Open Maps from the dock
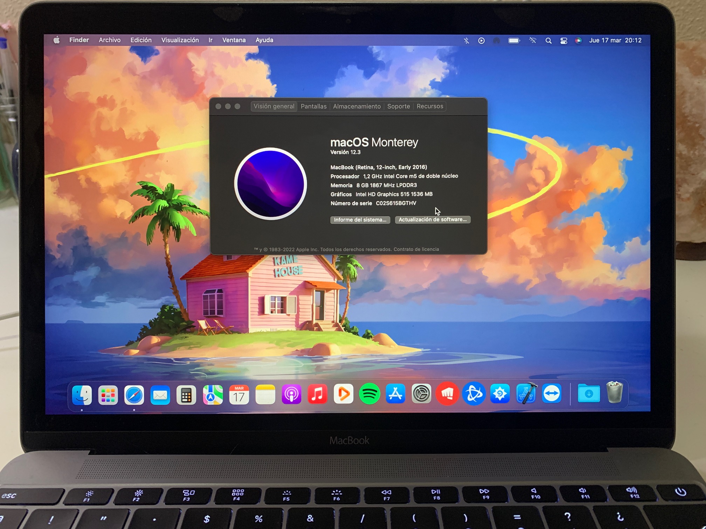This screenshot has height=529, width=706. coord(213,395)
